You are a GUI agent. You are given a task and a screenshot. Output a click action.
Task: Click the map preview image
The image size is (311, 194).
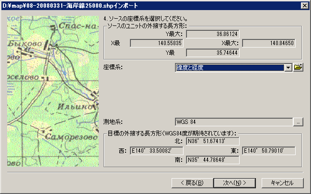tap(53, 91)
